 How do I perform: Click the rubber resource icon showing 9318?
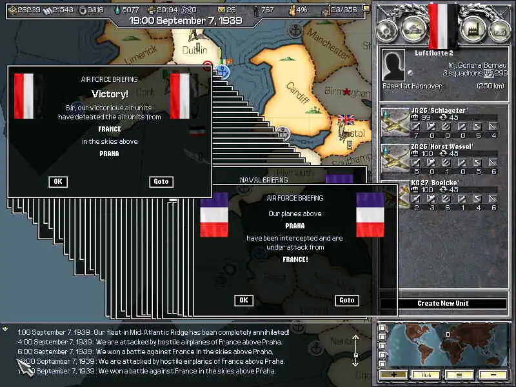pos(83,10)
